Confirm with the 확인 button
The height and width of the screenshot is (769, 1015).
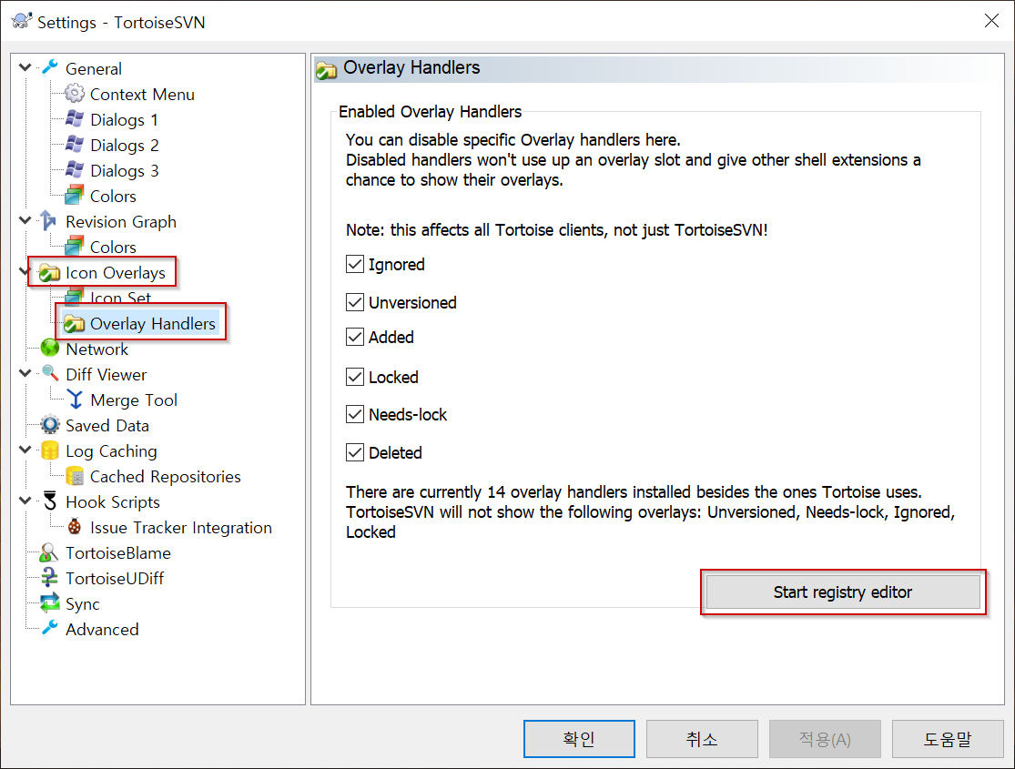pyautogui.click(x=579, y=739)
